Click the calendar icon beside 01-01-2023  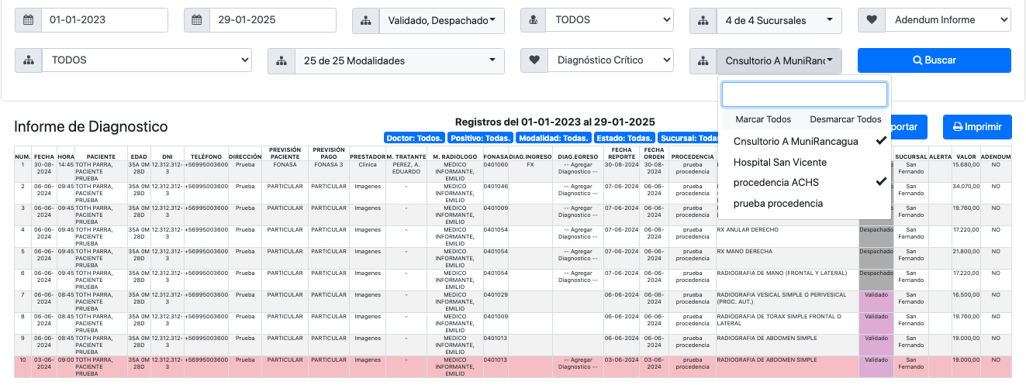(x=29, y=20)
